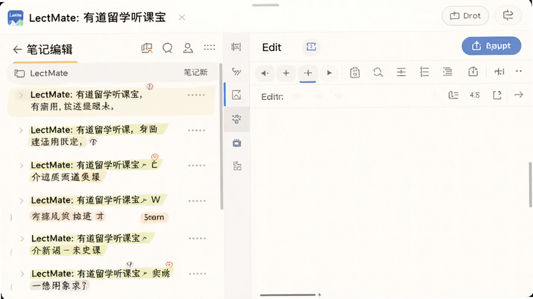This screenshot has height=299, width=533.
Task: Open more options for 身面 note
Action: 197,130
